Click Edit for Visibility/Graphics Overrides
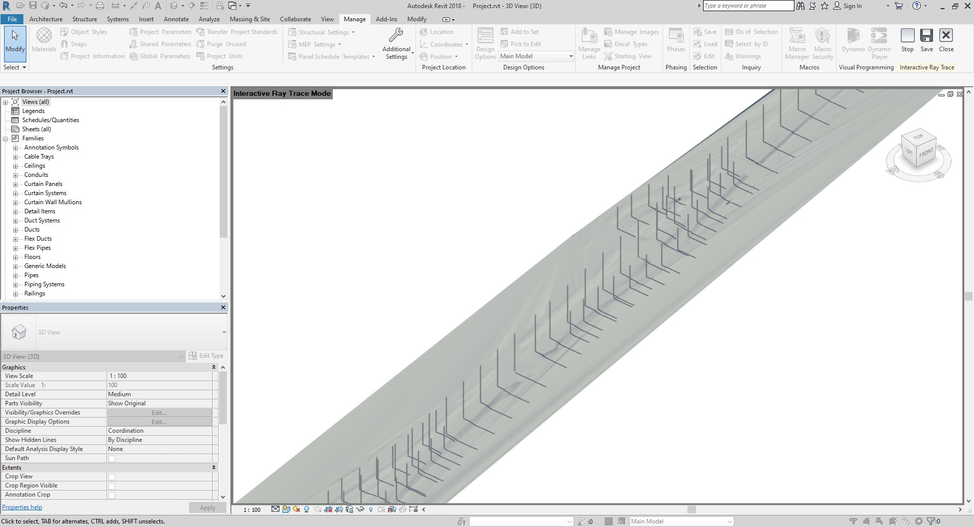 [159, 412]
